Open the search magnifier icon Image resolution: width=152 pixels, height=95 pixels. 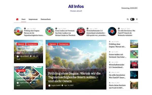pos(128,19)
